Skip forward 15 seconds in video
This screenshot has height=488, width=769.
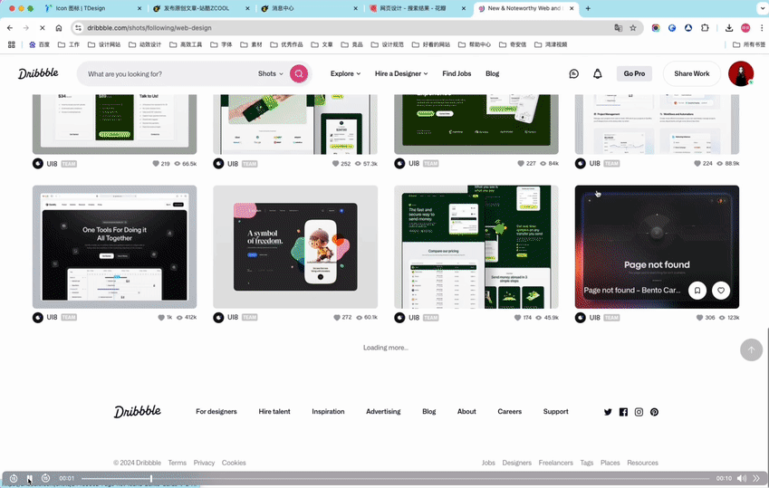pyautogui.click(x=45, y=478)
